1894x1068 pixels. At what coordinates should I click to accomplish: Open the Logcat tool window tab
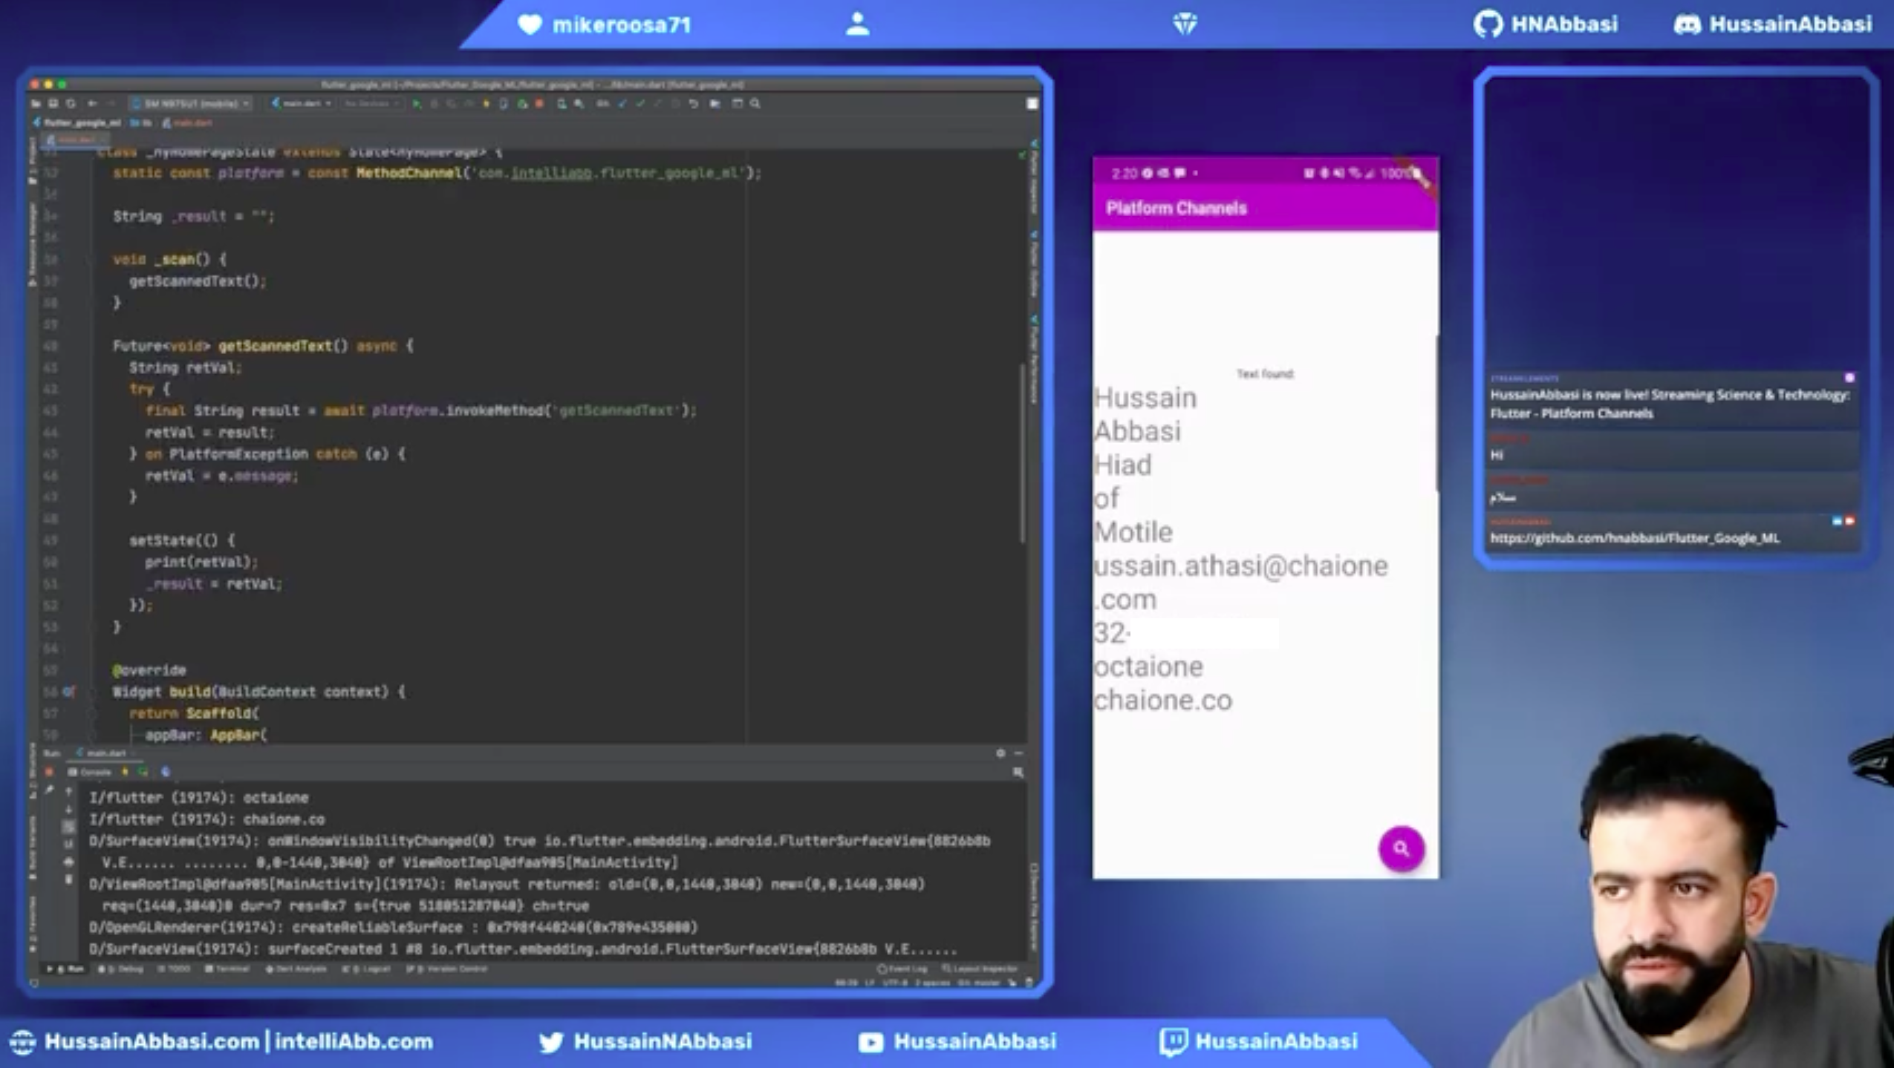(366, 969)
